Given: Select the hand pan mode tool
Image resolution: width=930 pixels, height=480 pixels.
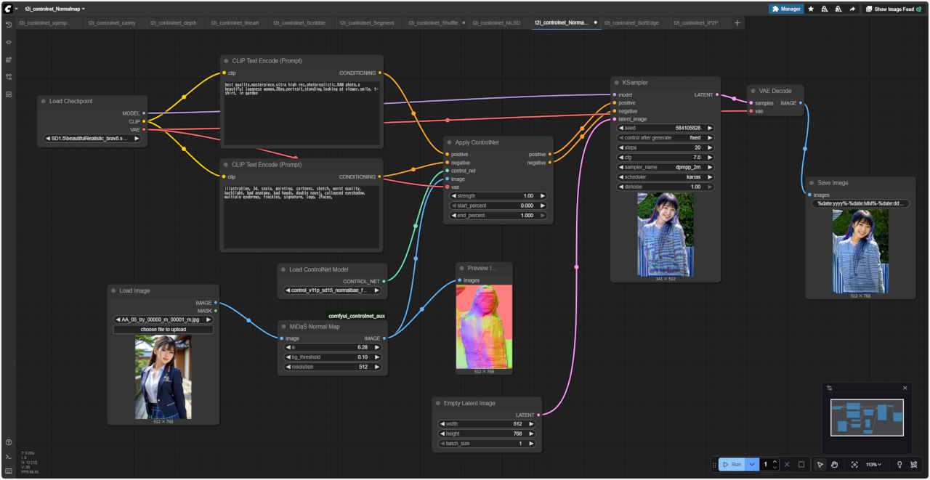Looking at the screenshot, I should [835, 465].
